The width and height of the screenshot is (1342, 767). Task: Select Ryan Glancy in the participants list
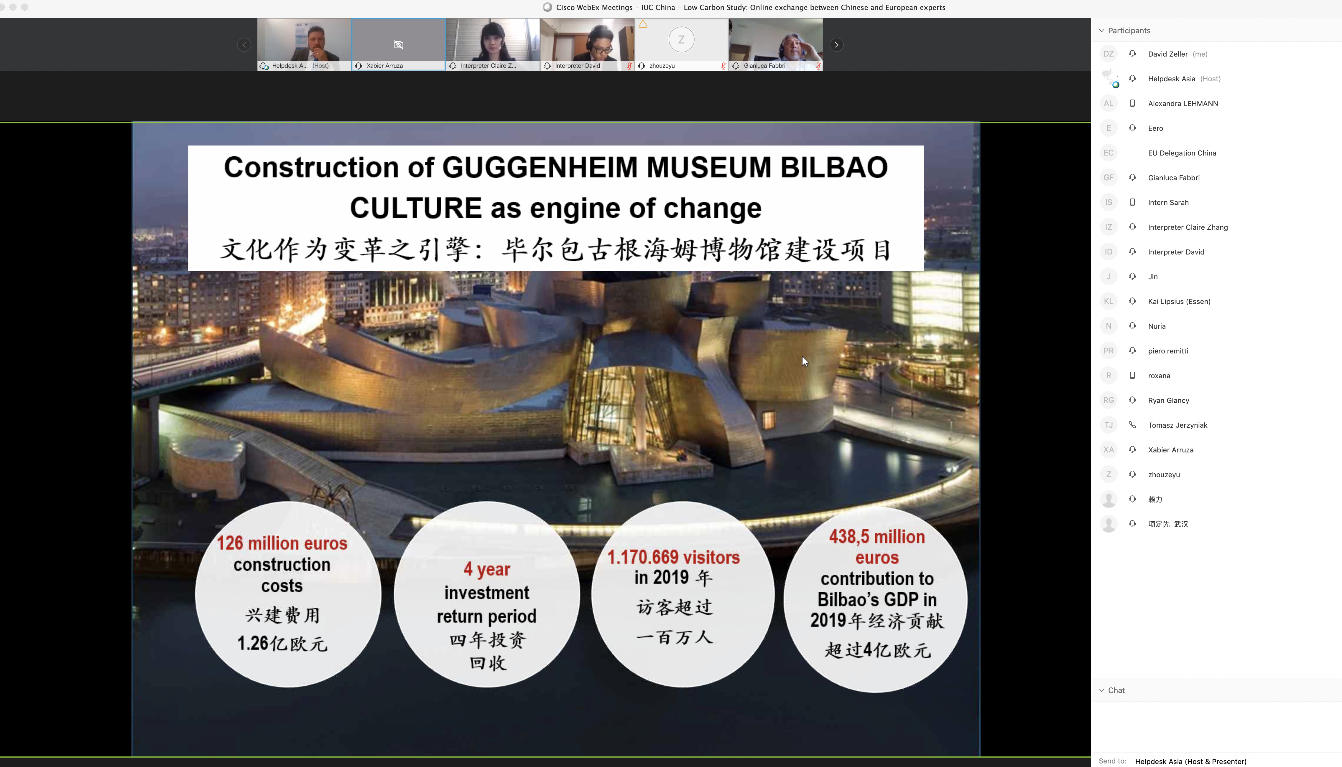(x=1169, y=400)
